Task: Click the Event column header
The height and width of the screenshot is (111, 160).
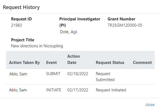Action: pos(51,63)
